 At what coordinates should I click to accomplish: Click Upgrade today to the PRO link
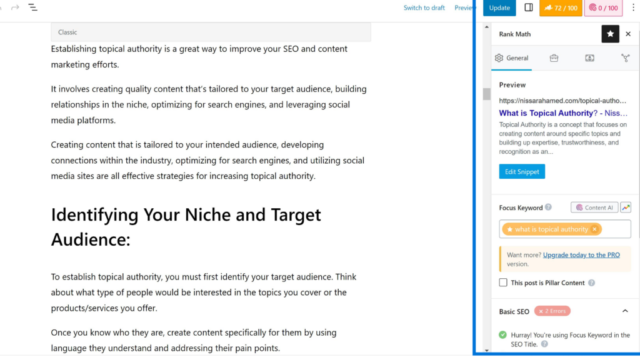click(581, 255)
